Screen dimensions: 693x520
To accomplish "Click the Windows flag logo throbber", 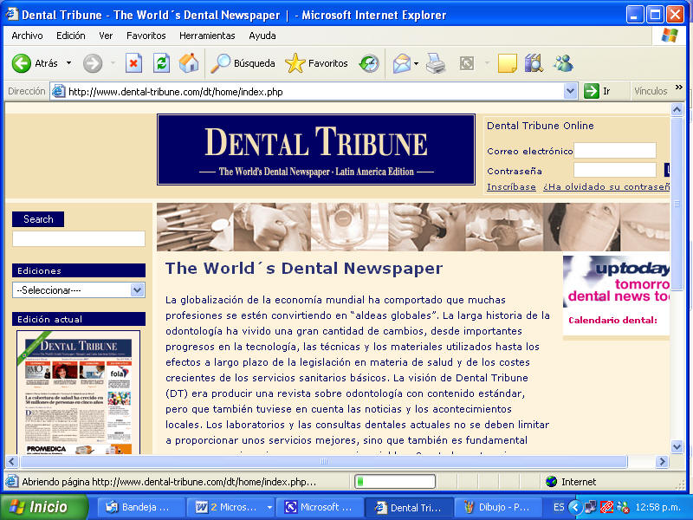I will (670, 36).
